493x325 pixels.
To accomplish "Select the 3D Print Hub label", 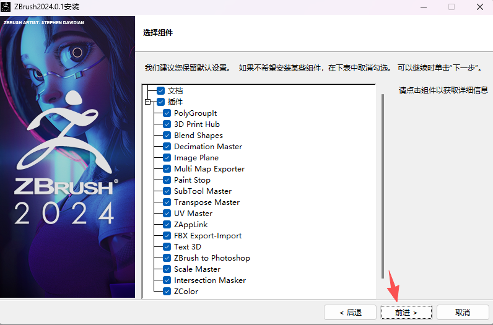I will point(197,124).
